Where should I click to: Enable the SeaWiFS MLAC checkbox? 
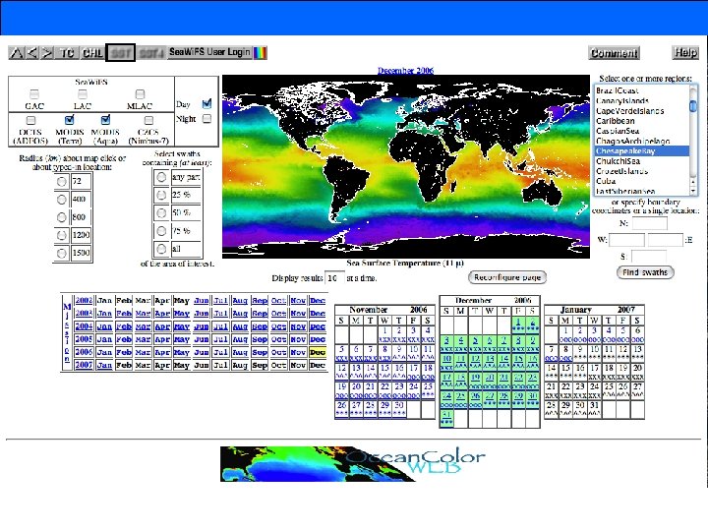coord(140,94)
